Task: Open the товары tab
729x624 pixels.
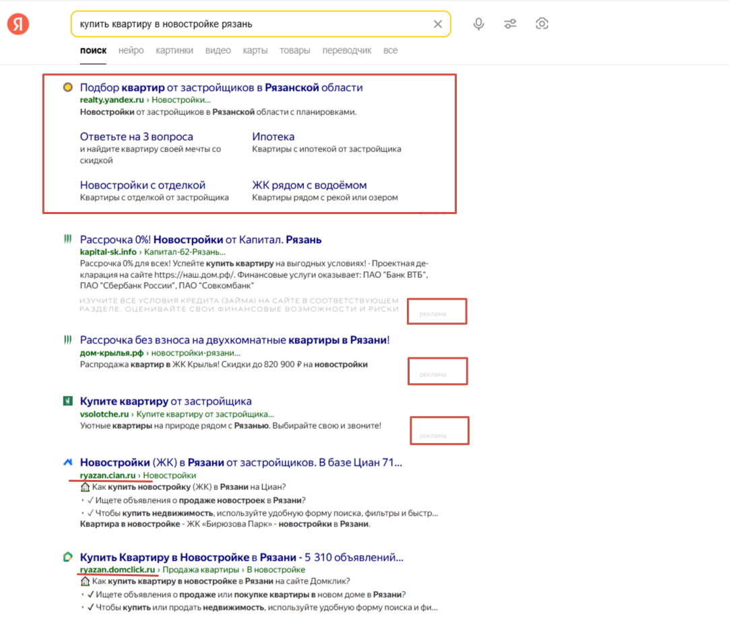Action: (294, 50)
